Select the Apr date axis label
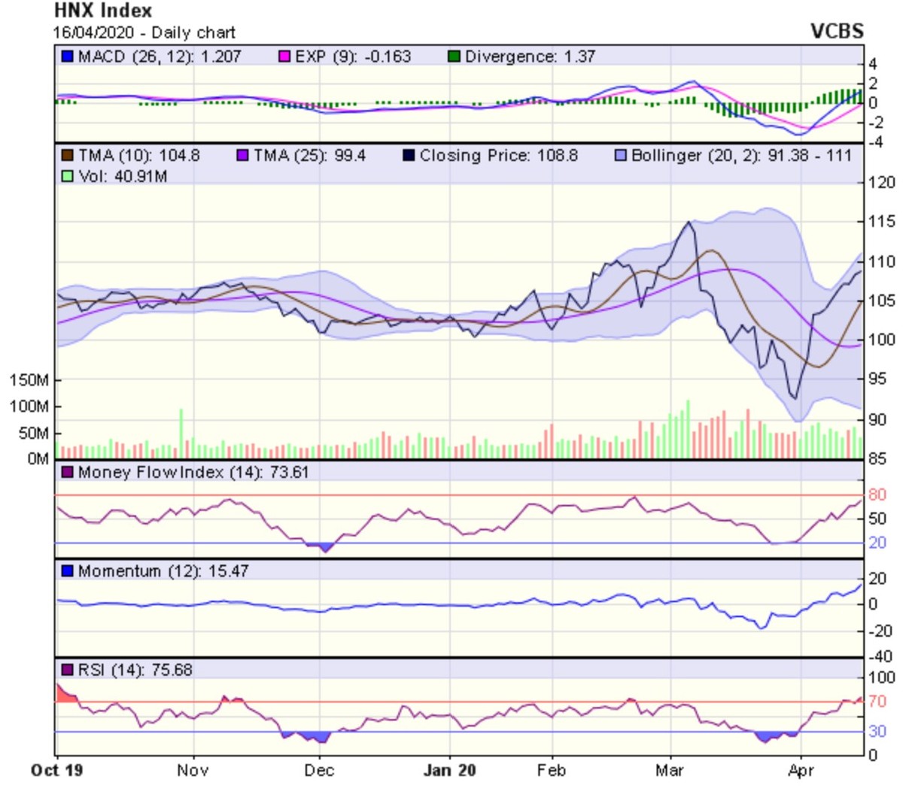Image resolution: width=903 pixels, height=788 pixels. point(801,770)
